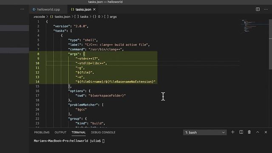Click line number 14 in gutter

pos(37,82)
